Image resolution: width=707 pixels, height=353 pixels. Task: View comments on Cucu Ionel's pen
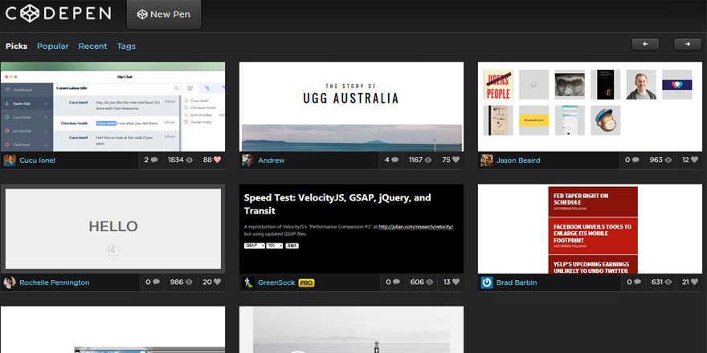150,160
